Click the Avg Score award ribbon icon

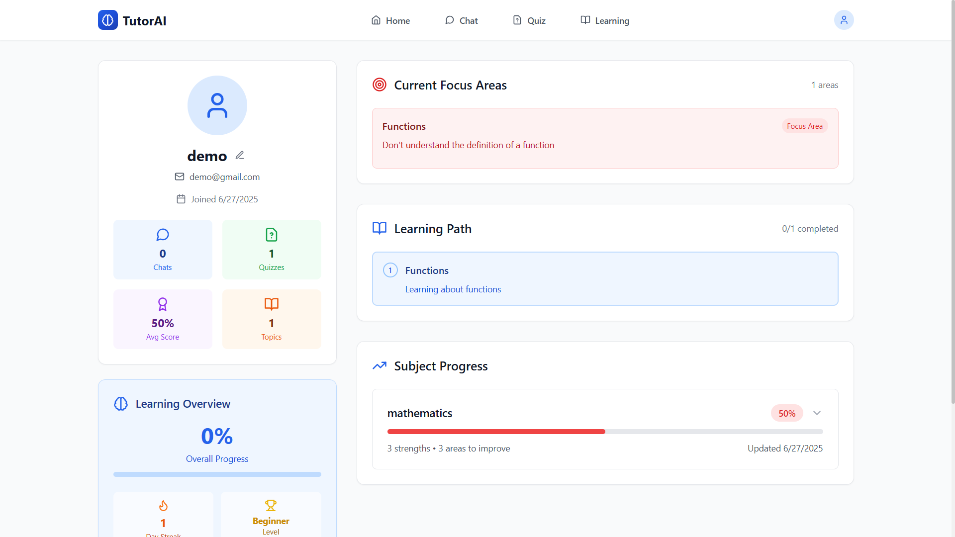(163, 304)
